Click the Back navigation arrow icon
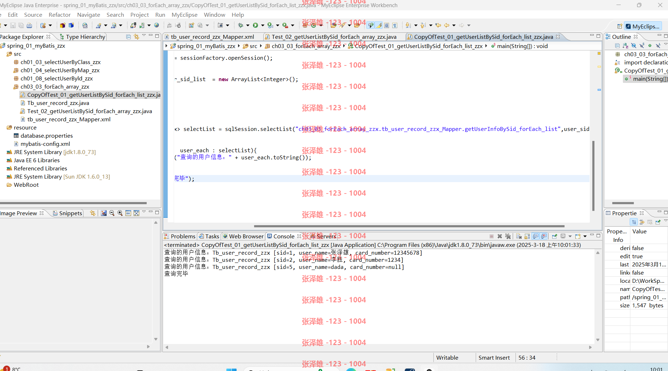This screenshot has height=371, width=668. click(x=447, y=25)
